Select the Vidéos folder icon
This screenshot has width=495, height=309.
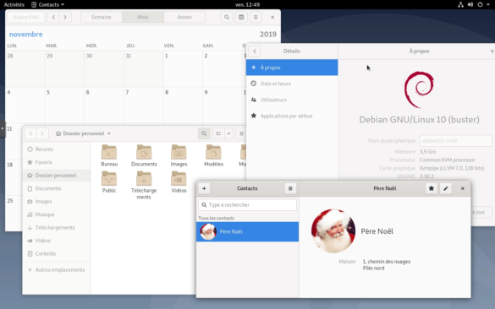[x=179, y=179]
